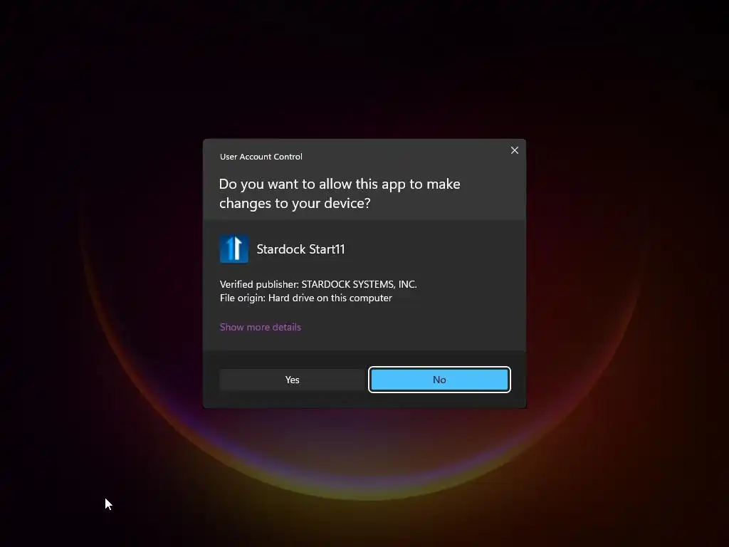Click the Stardock Start11 app name

(301, 249)
